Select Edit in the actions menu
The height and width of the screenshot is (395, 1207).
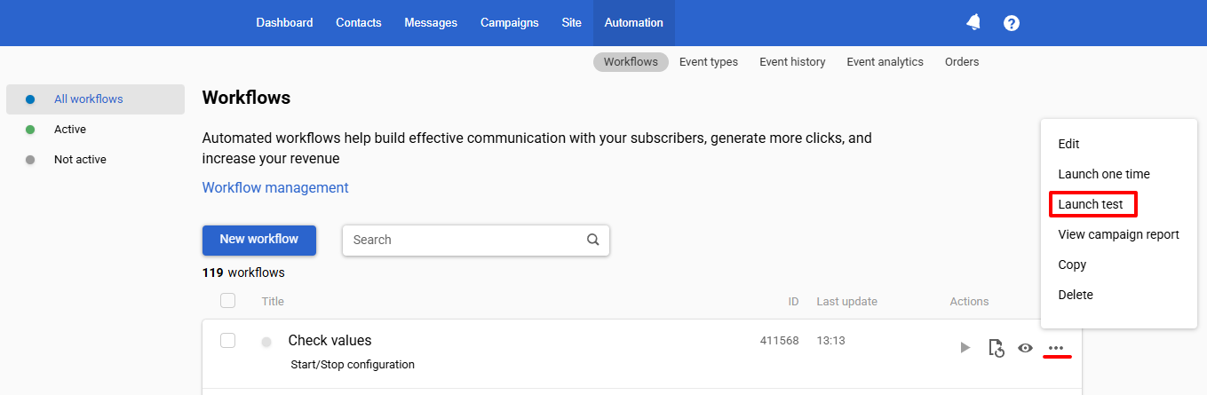pos(1068,144)
